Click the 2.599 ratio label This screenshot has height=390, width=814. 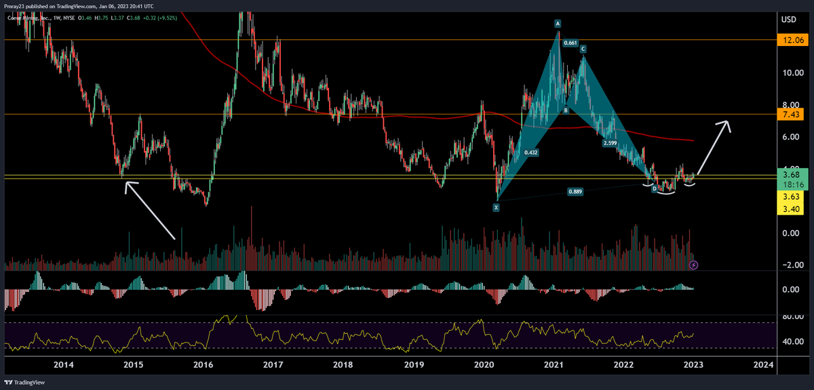click(610, 144)
